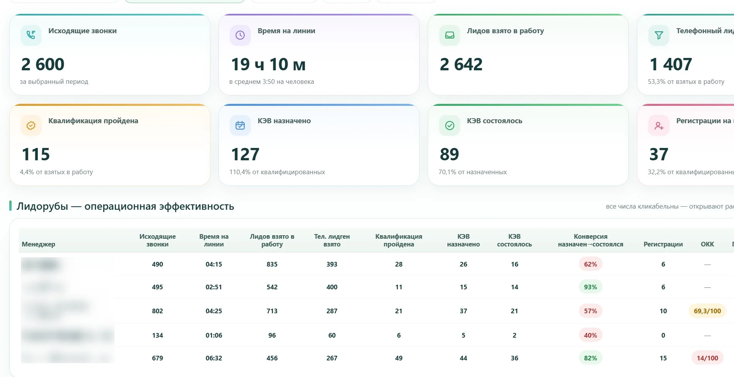The image size is (734, 377).
Task: Open the 127 КЭВ назначено value
Action: [245, 154]
